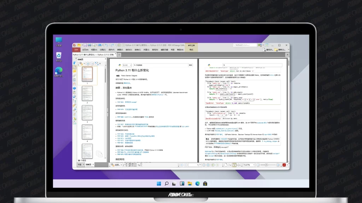Expand the 3.11.5 version selector on page
Screen dimensions: 362x203
coord(127,65)
